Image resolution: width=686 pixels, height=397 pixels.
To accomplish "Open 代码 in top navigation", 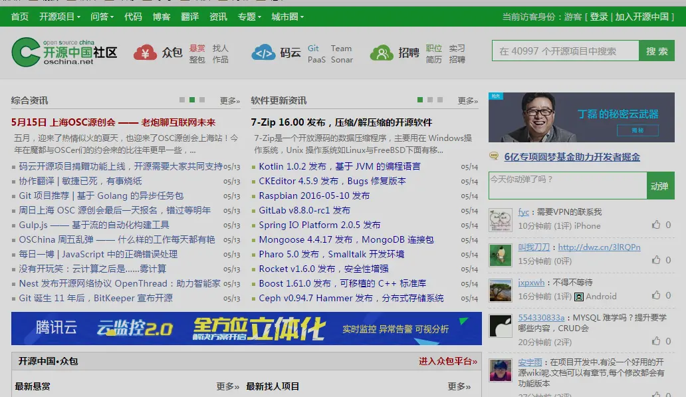I will (x=133, y=17).
